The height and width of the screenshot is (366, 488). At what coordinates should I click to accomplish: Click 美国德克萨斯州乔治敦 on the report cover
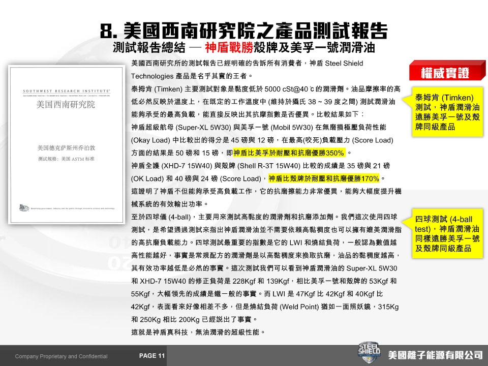pos(66,148)
